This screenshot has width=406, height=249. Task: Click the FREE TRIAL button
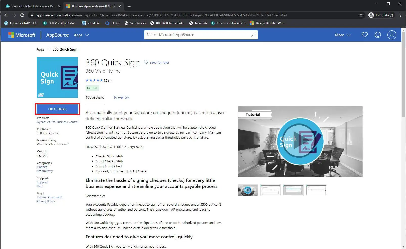[x=57, y=109]
